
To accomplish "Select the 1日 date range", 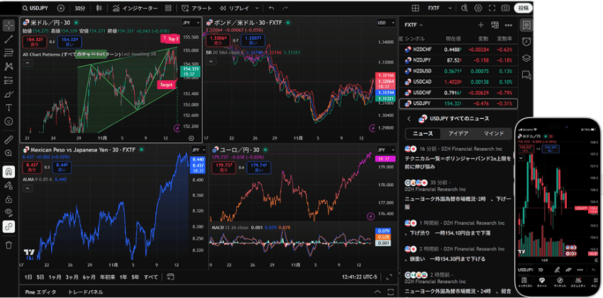I will [28, 277].
